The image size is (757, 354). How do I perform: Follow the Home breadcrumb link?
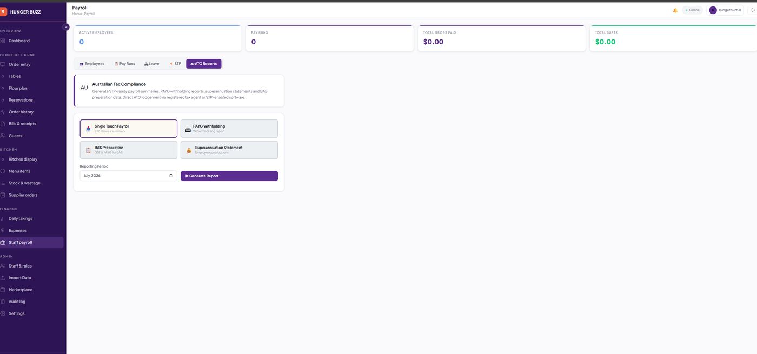77,14
